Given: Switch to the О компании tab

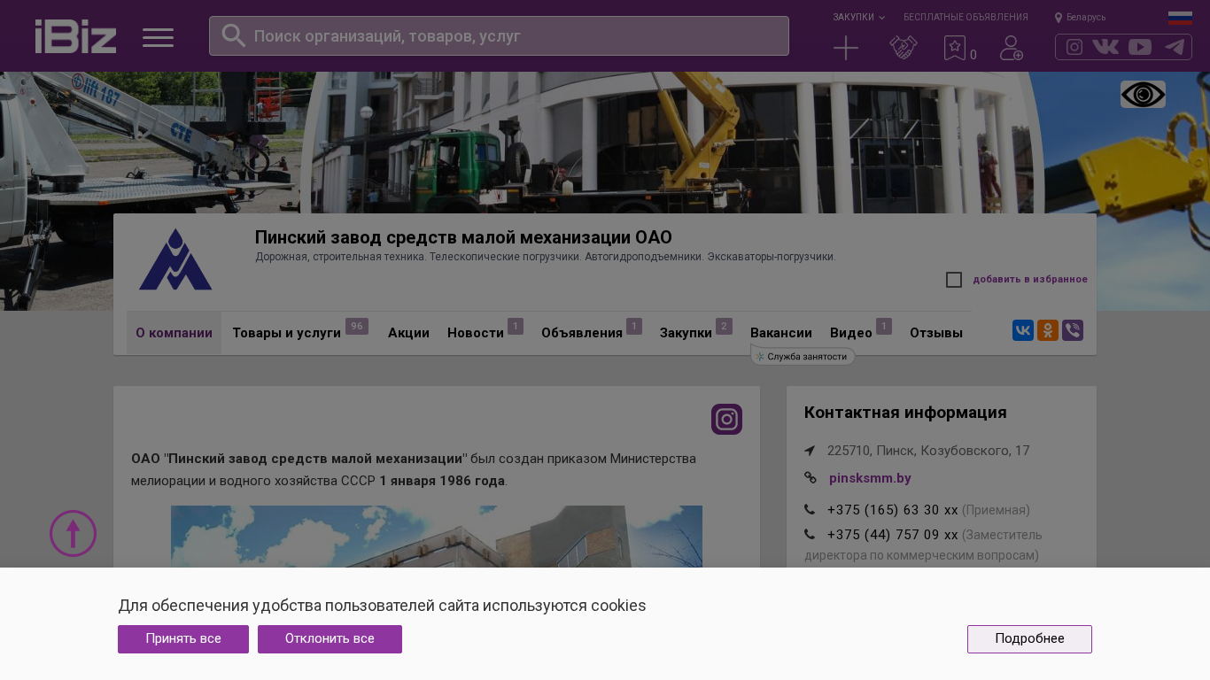Looking at the screenshot, I should point(174,333).
